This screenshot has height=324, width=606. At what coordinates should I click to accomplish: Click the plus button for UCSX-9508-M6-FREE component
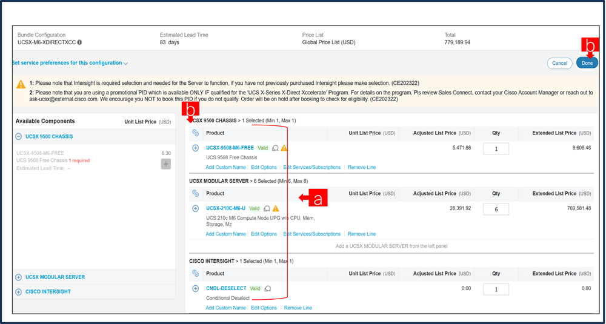pyautogui.click(x=166, y=164)
